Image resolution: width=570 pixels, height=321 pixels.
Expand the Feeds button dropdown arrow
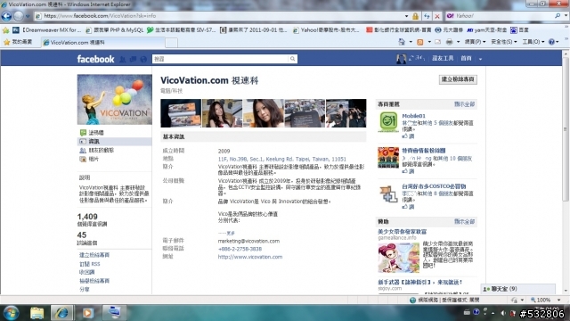tap(429, 42)
